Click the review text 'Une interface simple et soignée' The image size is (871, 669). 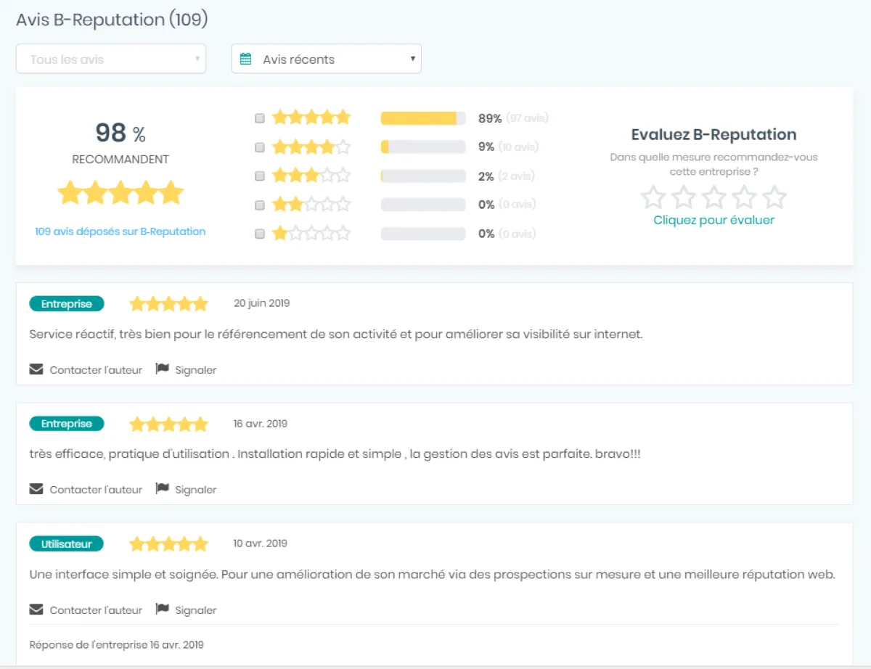pyautogui.click(x=433, y=575)
